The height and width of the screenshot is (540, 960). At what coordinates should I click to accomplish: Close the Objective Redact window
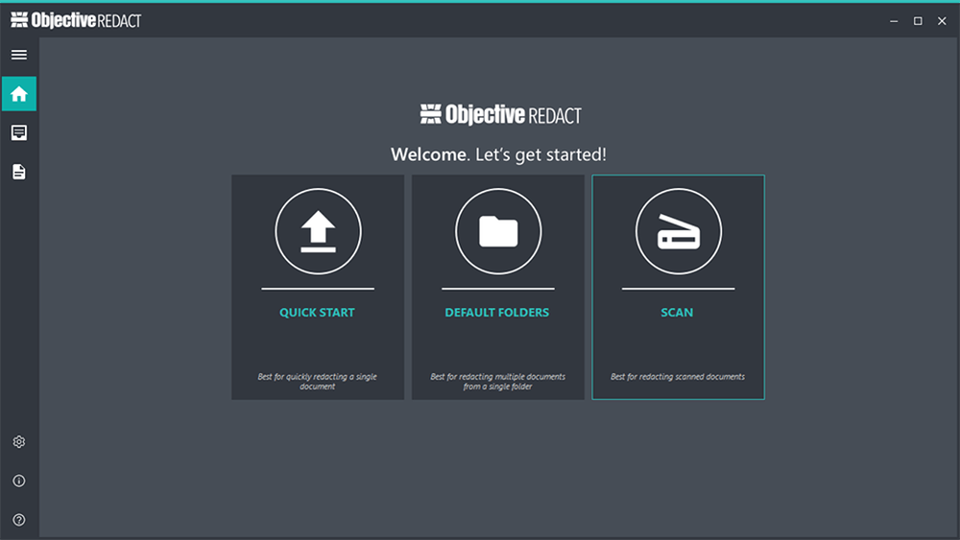(x=942, y=21)
